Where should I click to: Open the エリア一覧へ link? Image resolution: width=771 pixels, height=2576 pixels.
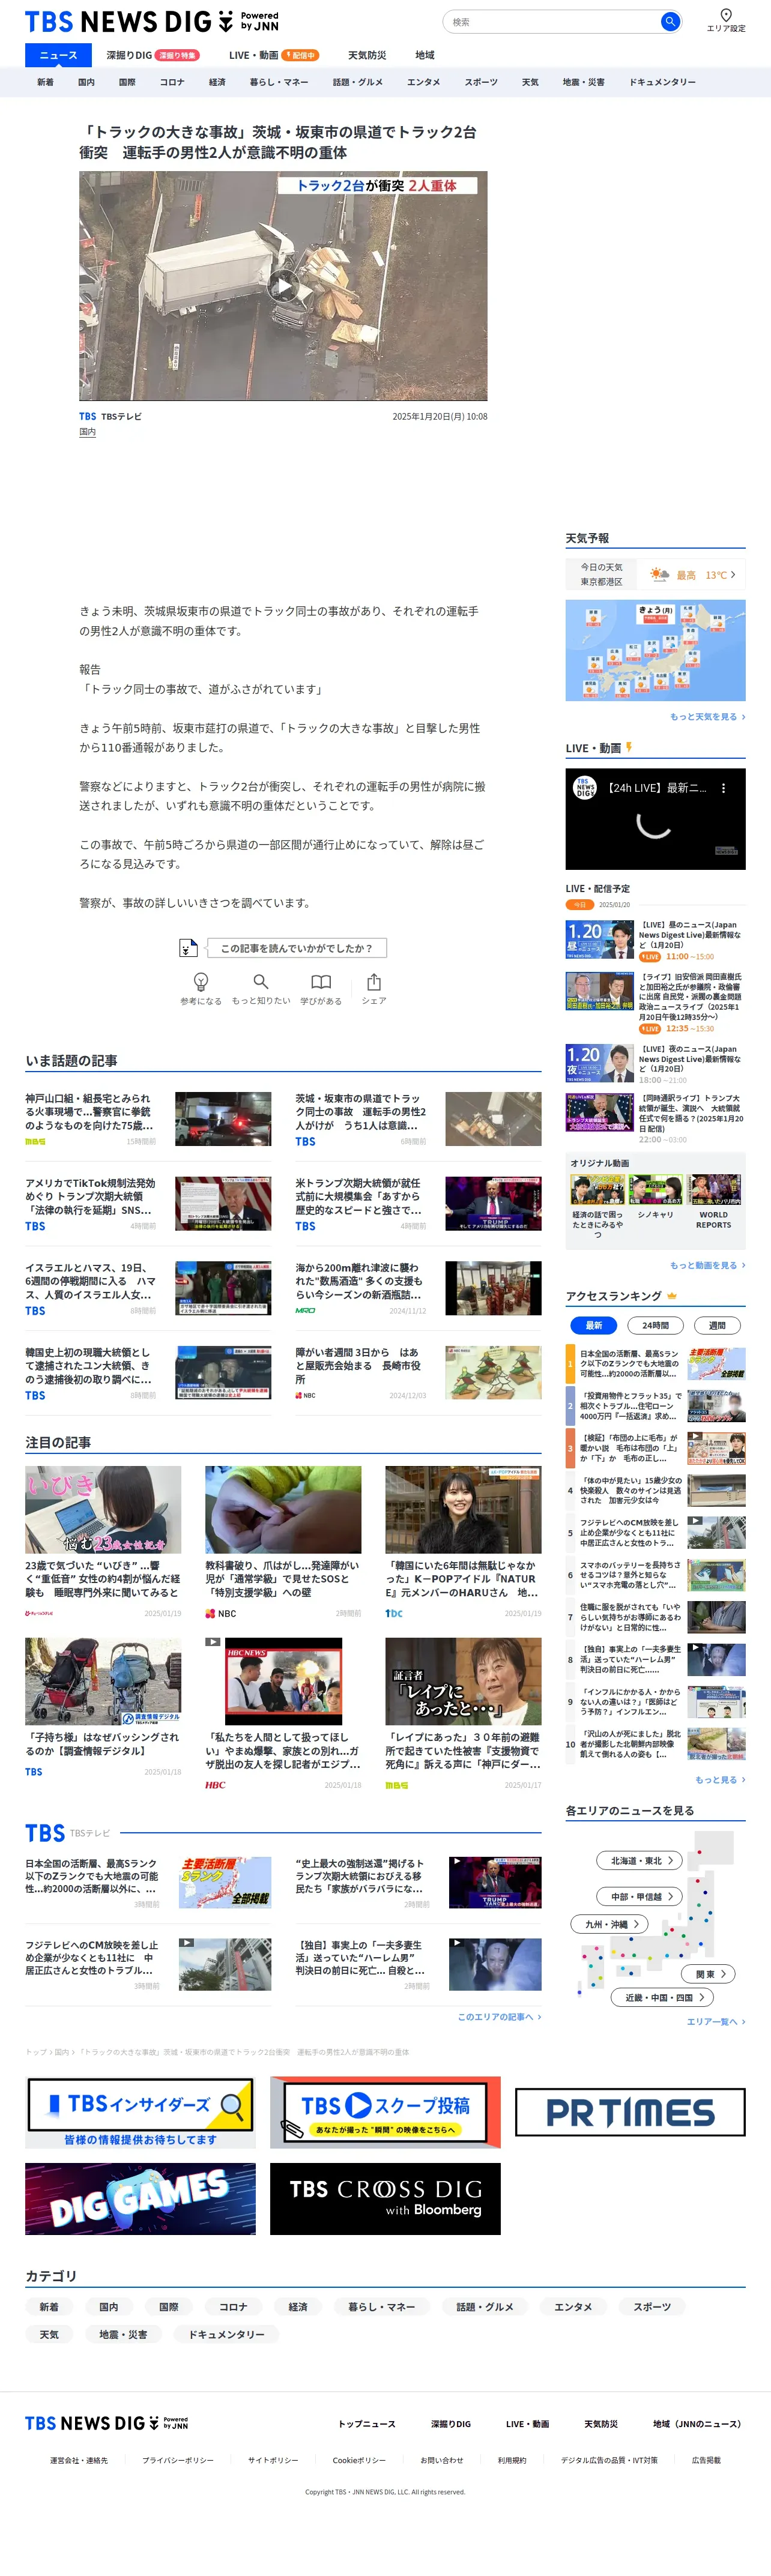pos(715,2021)
